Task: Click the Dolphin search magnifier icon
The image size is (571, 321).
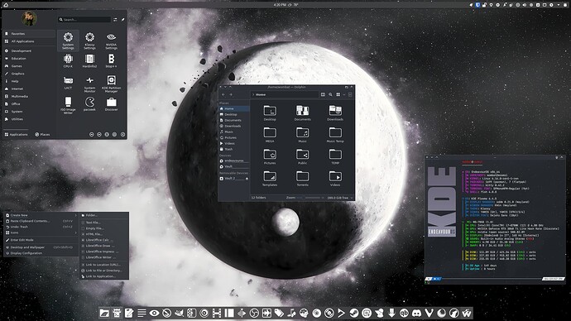Action: pos(330,94)
